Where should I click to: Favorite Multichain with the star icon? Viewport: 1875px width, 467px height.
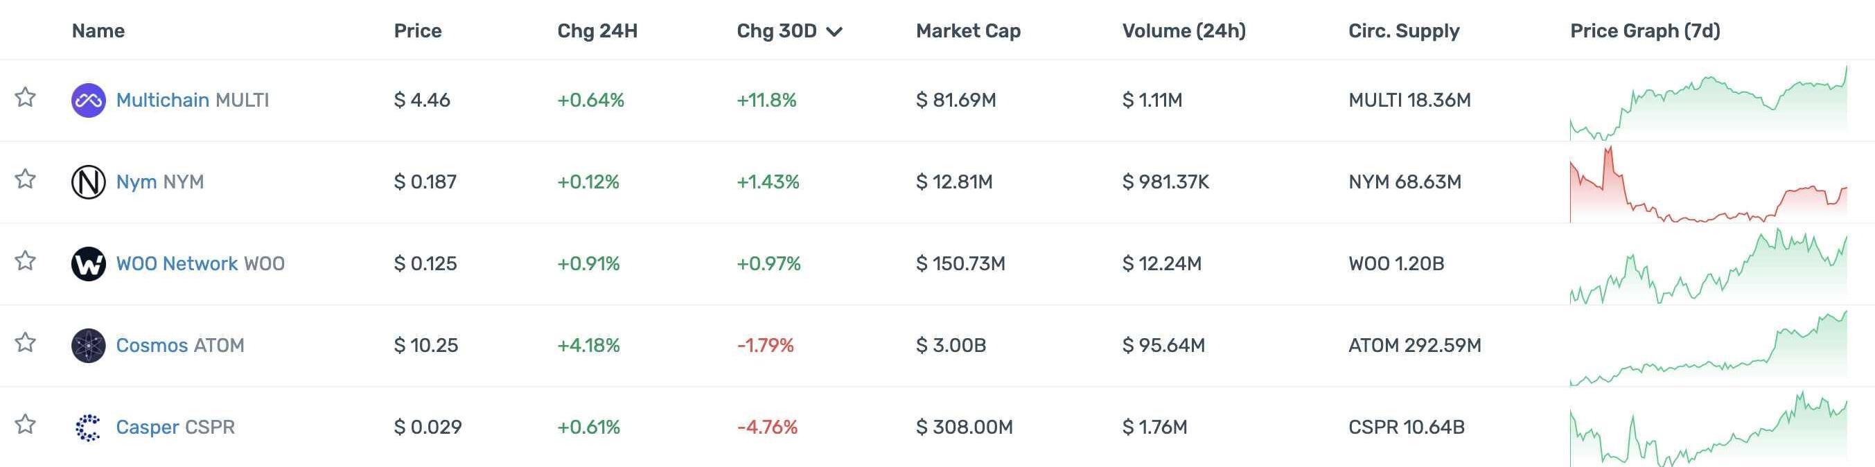(26, 97)
